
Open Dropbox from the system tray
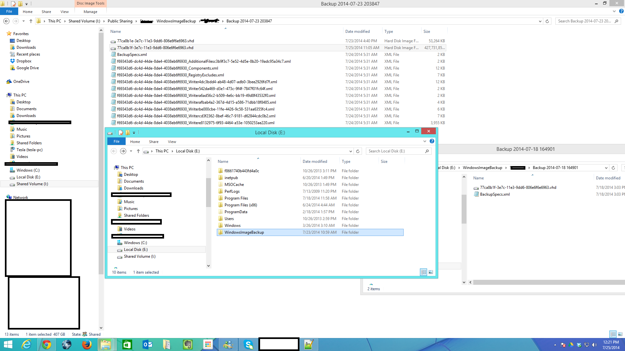pyautogui.click(x=578, y=344)
